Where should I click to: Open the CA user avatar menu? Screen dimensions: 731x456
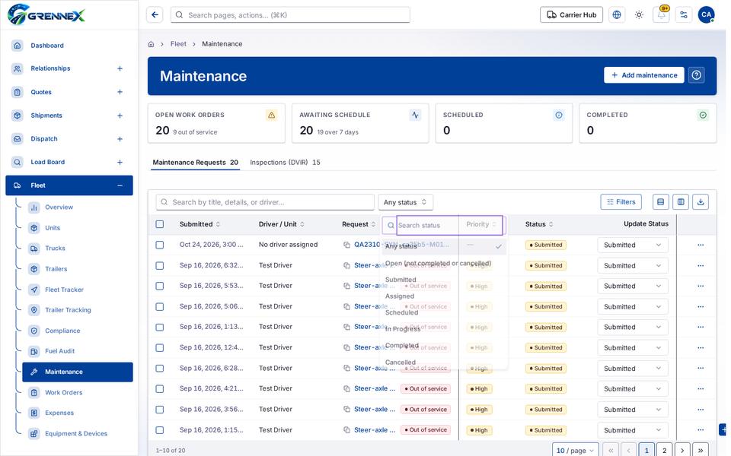pyautogui.click(x=706, y=15)
